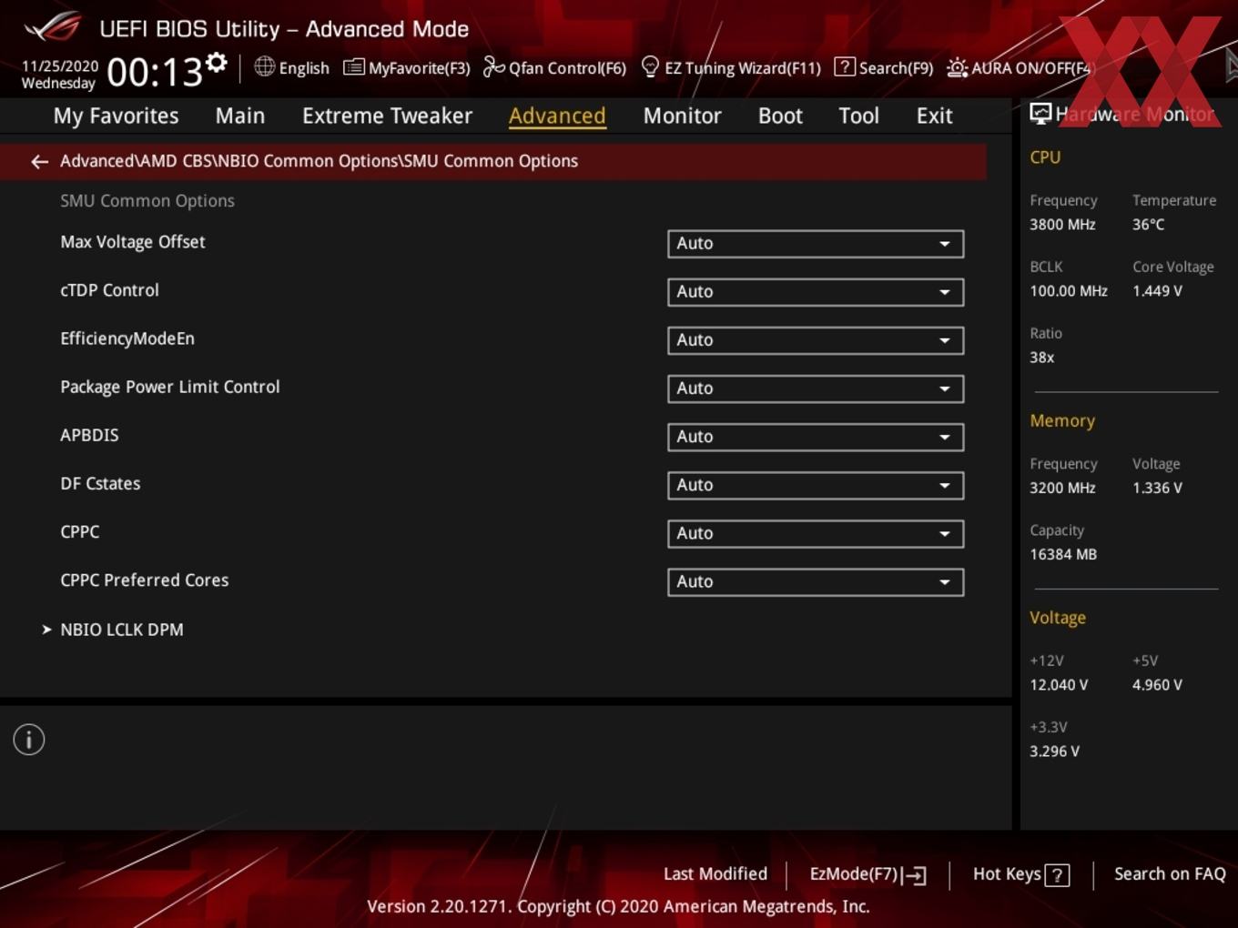Open Search on FAQ link
This screenshot has width=1238, height=928.
tap(1170, 873)
